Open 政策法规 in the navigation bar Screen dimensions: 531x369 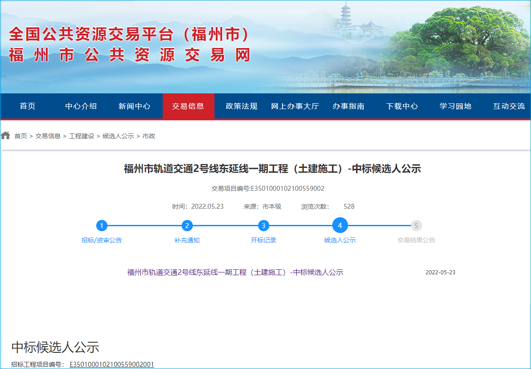pos(241,106)
